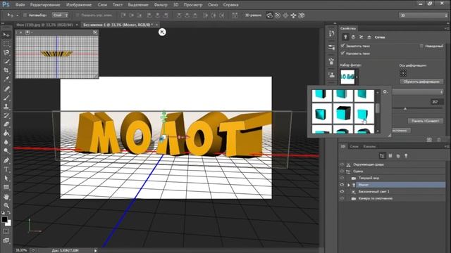Select the Eyedropper tool

pyautogui.click(x=6, y=79)
